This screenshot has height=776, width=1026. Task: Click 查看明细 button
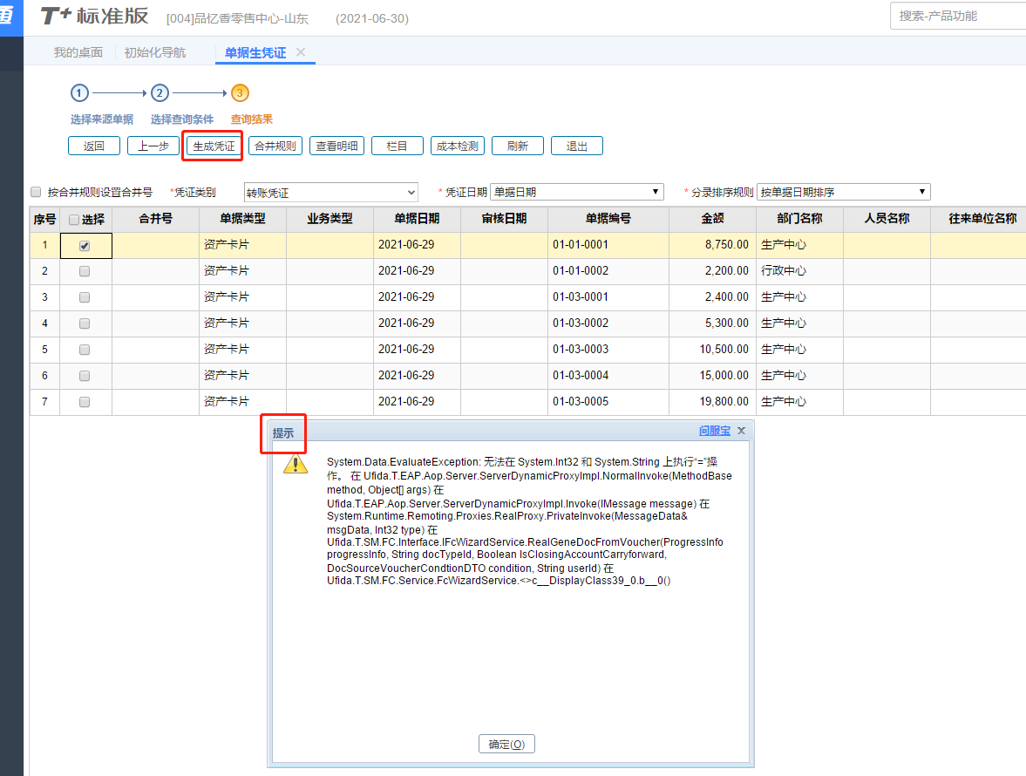pyautogui.click(x=336, y=146)
